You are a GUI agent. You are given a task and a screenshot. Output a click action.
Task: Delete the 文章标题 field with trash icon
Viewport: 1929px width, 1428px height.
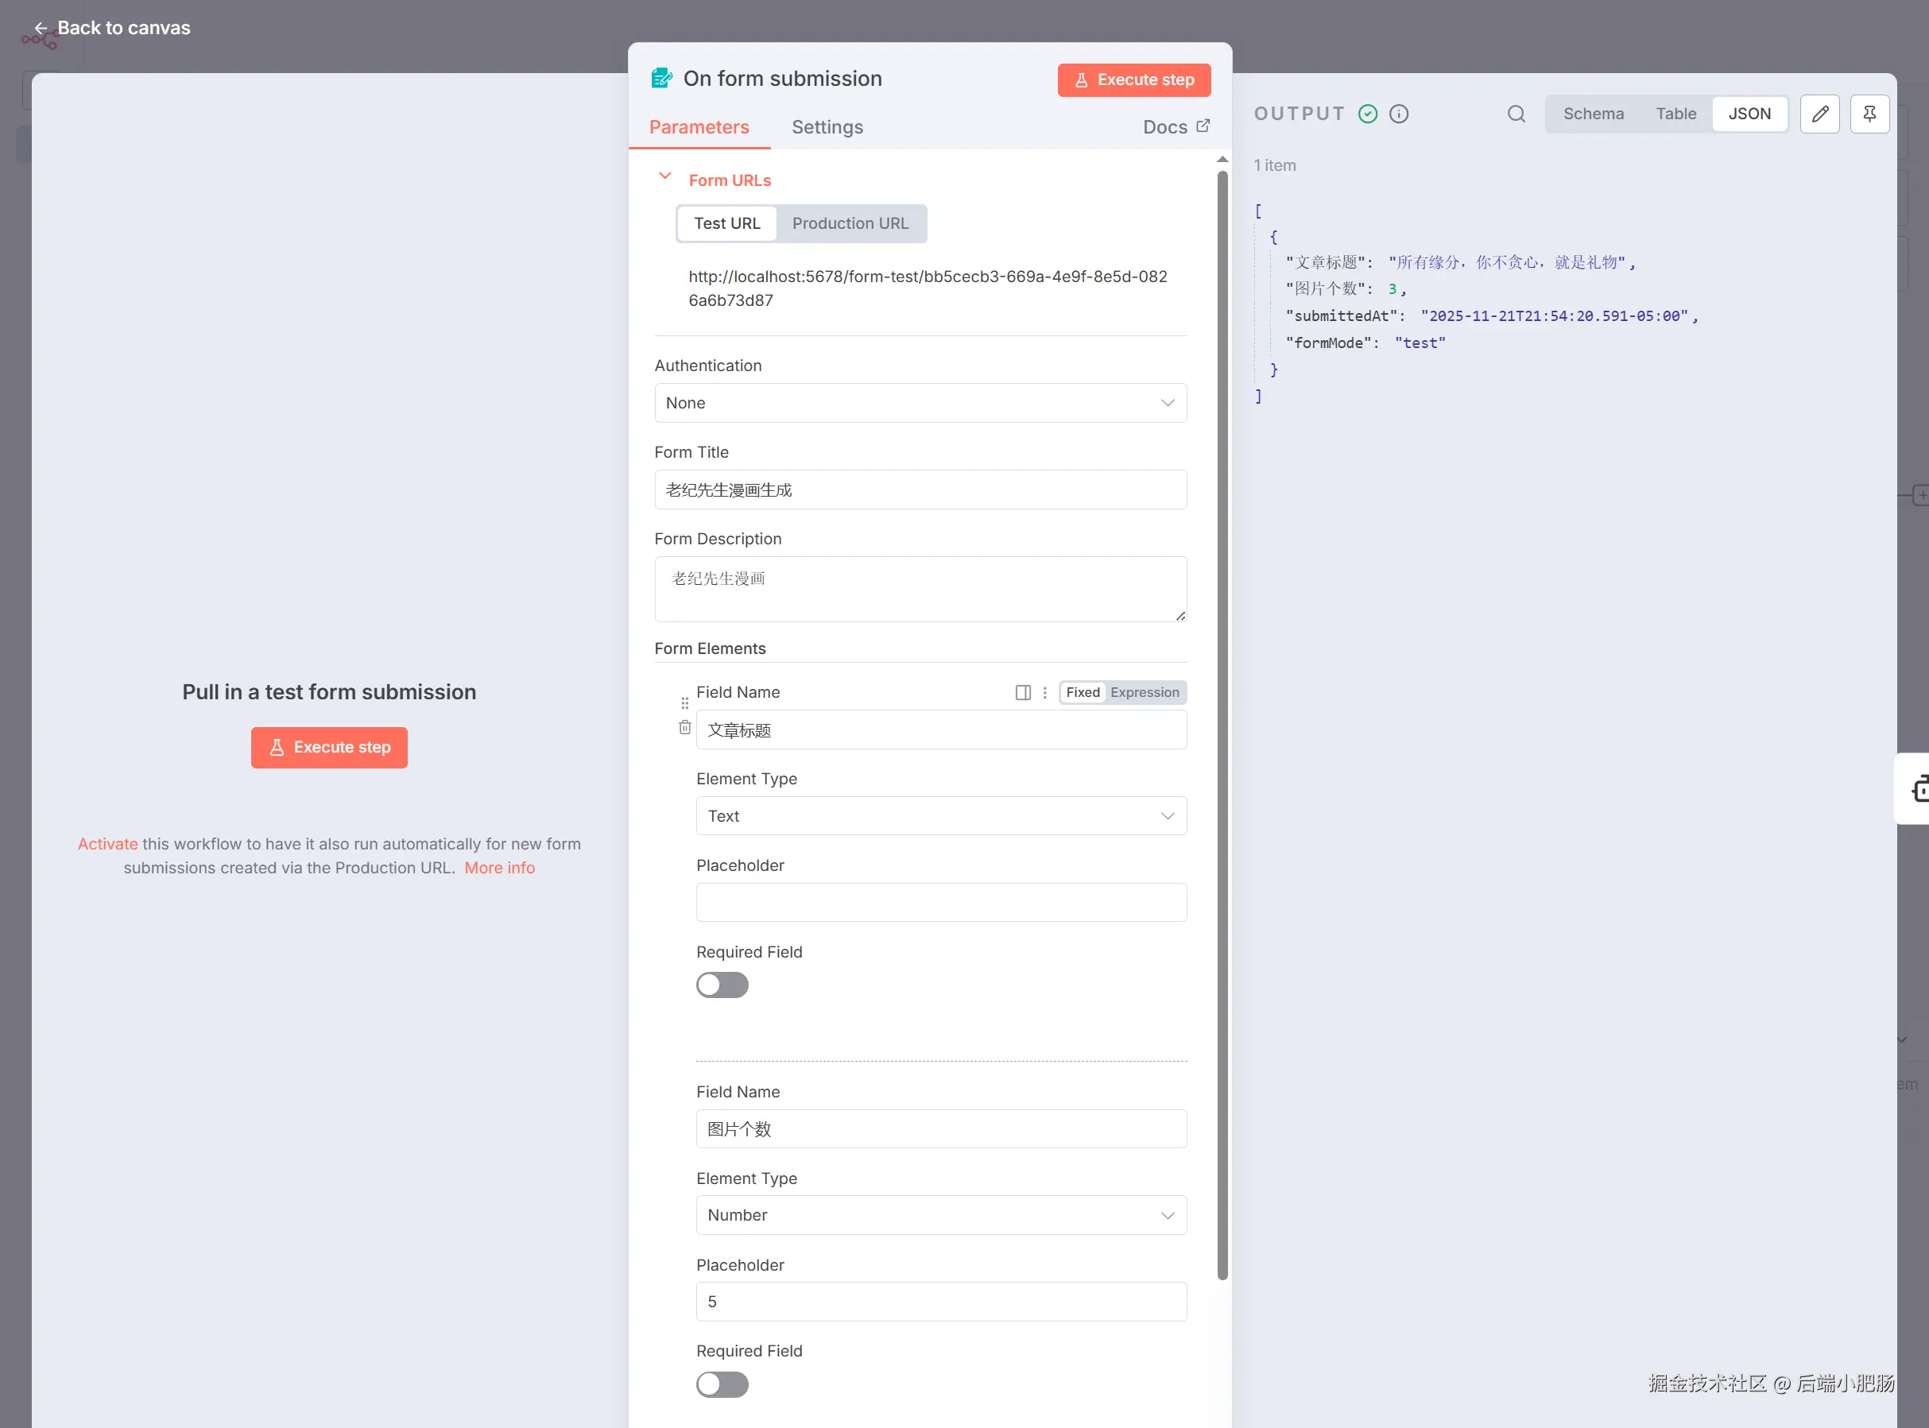tap(685, 728)
